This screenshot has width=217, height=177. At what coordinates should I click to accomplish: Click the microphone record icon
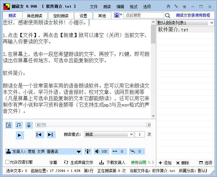29,125
